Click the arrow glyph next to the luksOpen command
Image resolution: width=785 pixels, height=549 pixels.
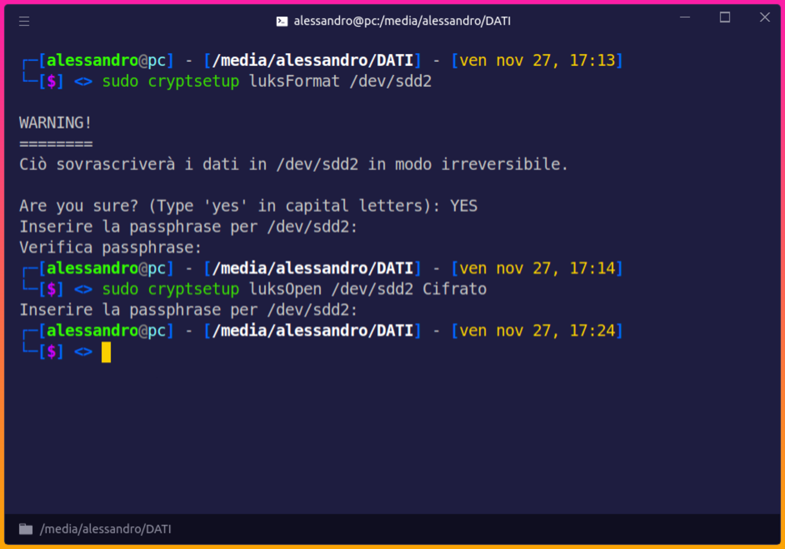pos(82,289)
